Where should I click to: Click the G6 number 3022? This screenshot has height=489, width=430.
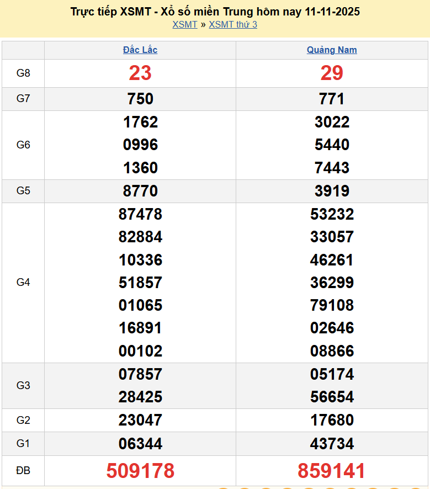coord(332,122)
